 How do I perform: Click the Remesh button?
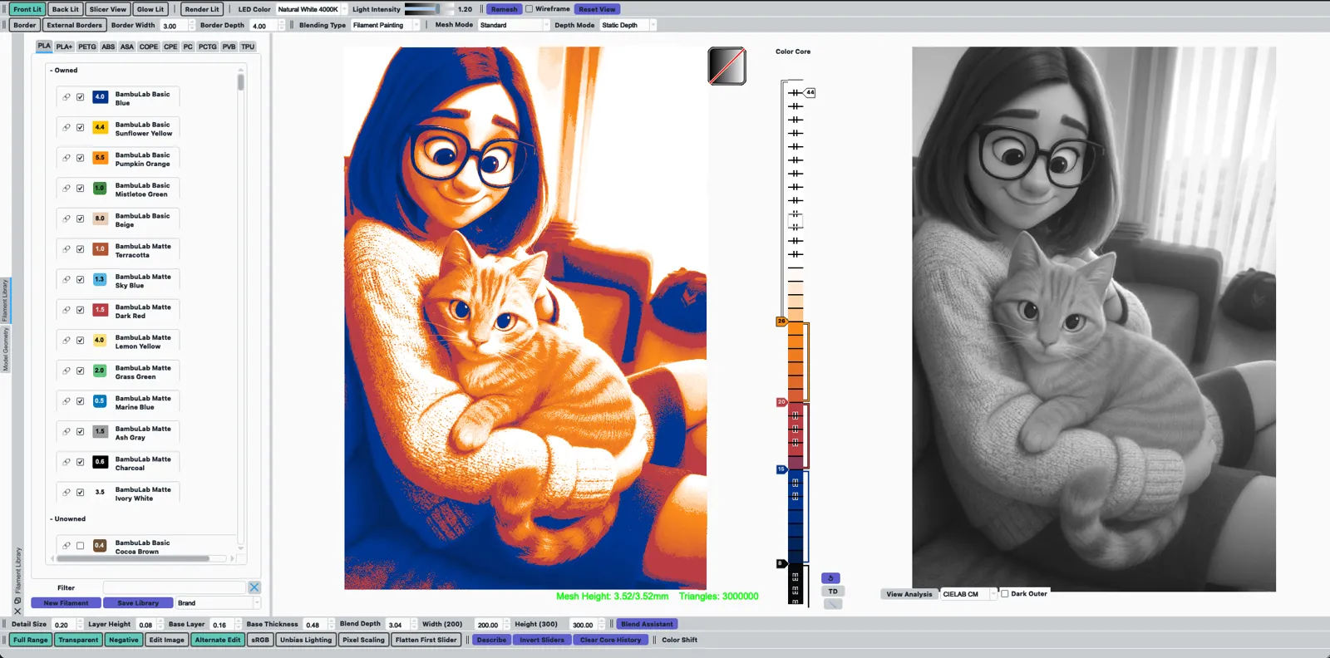(504, 9)
